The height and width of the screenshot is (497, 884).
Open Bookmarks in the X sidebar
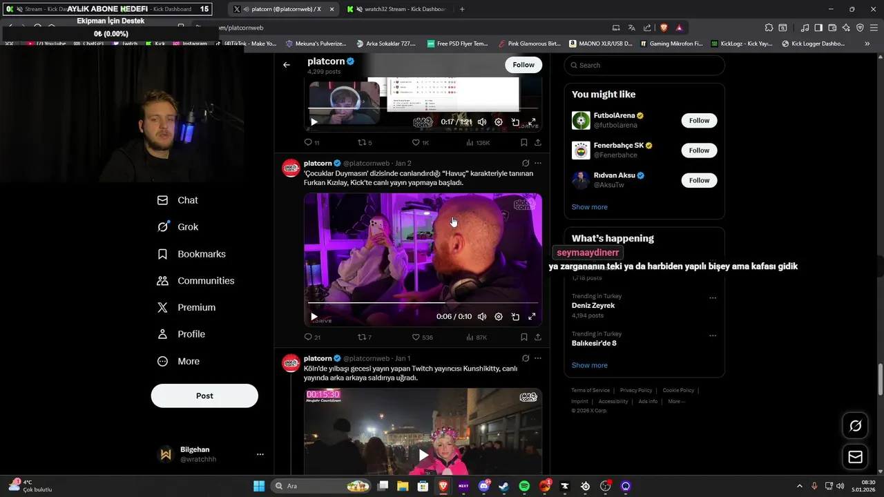(191, 254)
